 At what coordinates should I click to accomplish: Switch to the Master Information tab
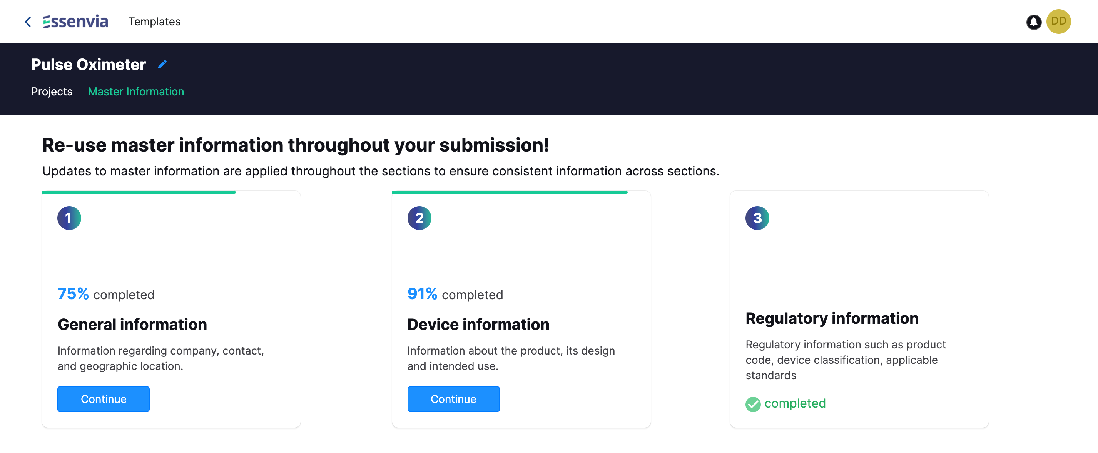click(136, 92)
